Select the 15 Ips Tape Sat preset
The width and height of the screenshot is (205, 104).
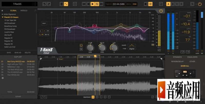(x=10, y=20)
